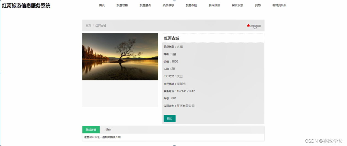Switch to 路线详情 tab
The height and width of the screenshot is (146, 347).
coord(91,130)
